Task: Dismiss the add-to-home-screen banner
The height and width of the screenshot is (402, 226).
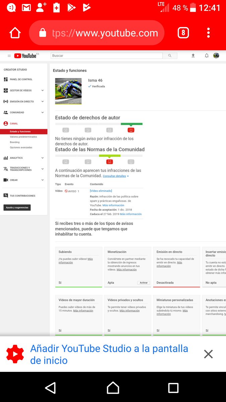Action: [x=208, y=354]
